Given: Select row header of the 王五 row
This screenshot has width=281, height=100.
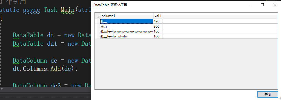Looking at the screenshot, I should click(98, 27).
